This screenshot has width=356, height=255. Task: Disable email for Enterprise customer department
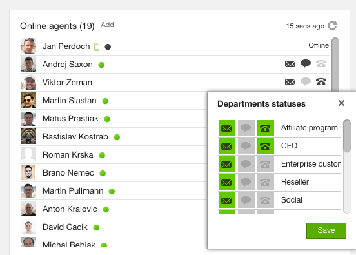[227, 164]
